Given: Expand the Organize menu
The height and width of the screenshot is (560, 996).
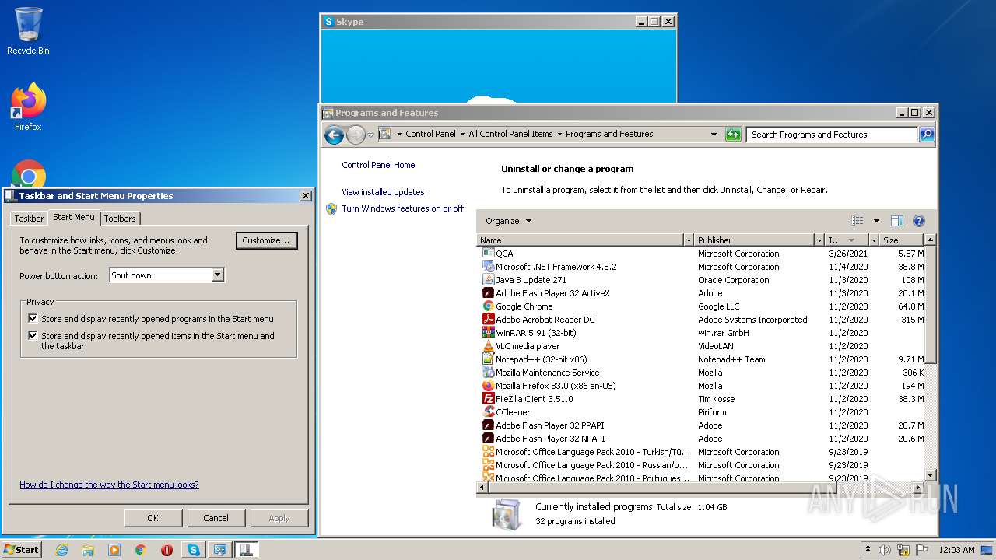Looking at the screenshot, I should [509, 221].
